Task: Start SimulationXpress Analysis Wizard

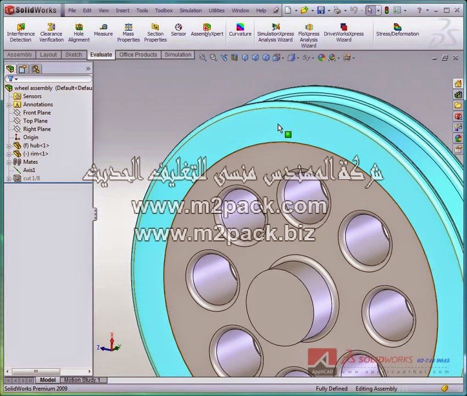Action: [275, 33]
